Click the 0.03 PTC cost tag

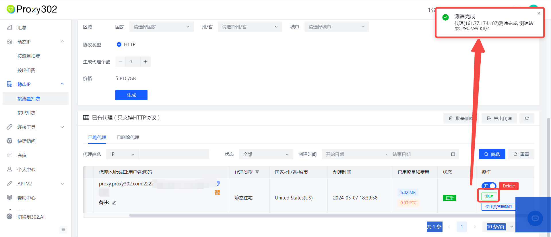point(408,203)
